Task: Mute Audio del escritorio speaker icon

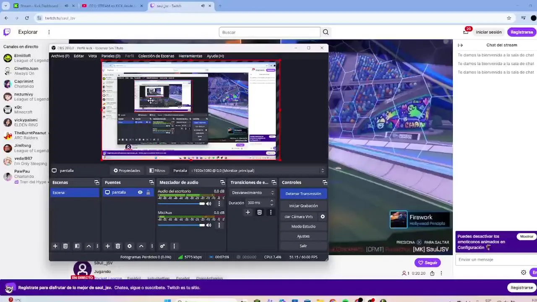Action: [209, 203]
